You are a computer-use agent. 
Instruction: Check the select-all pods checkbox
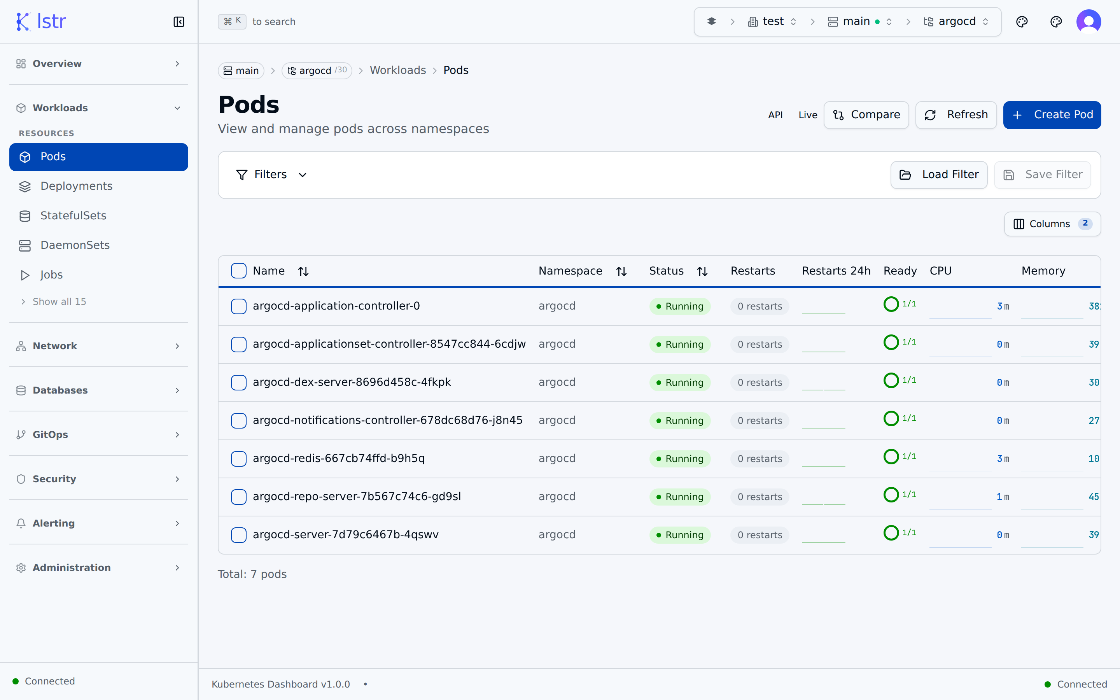point(238,271)
